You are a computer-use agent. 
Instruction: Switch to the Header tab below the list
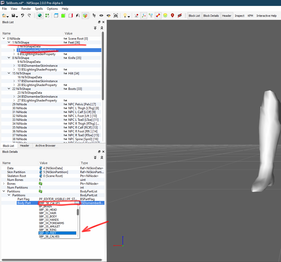pos(24,146)
